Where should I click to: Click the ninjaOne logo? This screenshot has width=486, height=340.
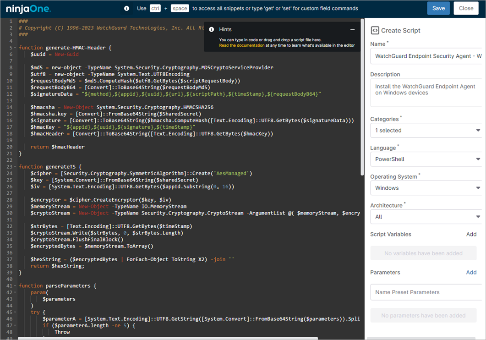[x=27, y=8]
